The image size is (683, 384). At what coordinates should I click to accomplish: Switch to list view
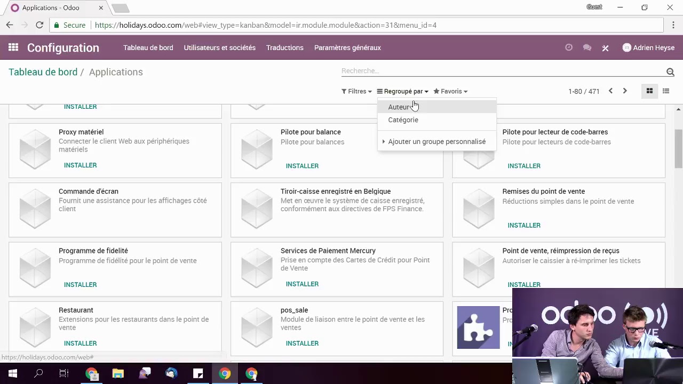click(x=666, y=91)
